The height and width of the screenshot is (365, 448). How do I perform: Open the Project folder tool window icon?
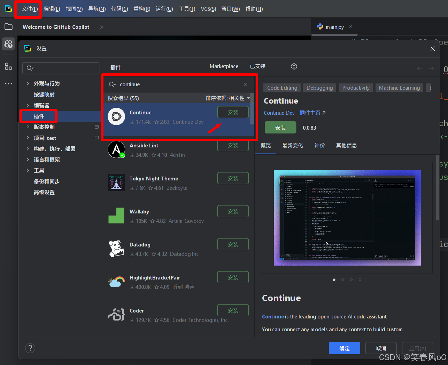click(x=8, y=27)
